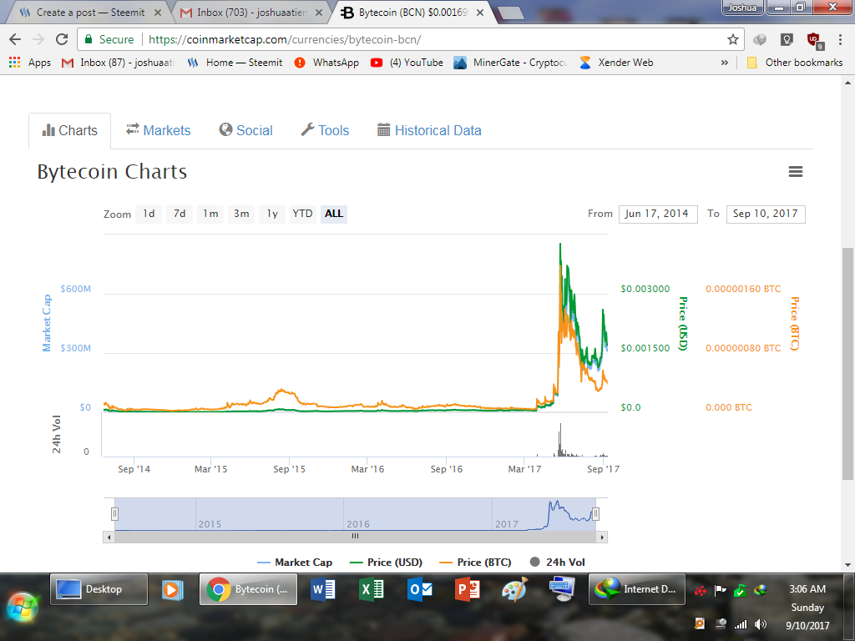Click the browser back arrow

(x=15, y=39)
